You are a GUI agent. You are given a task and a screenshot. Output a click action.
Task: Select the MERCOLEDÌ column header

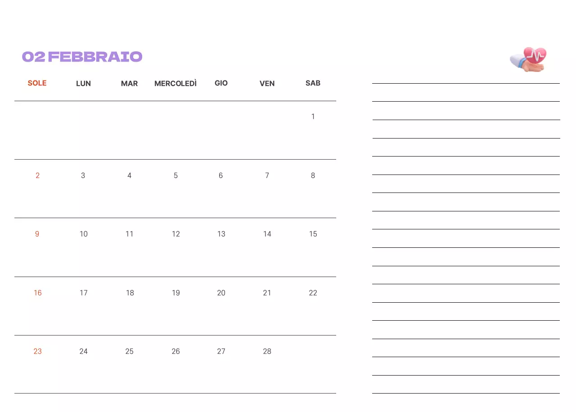[x=175, y=84]
